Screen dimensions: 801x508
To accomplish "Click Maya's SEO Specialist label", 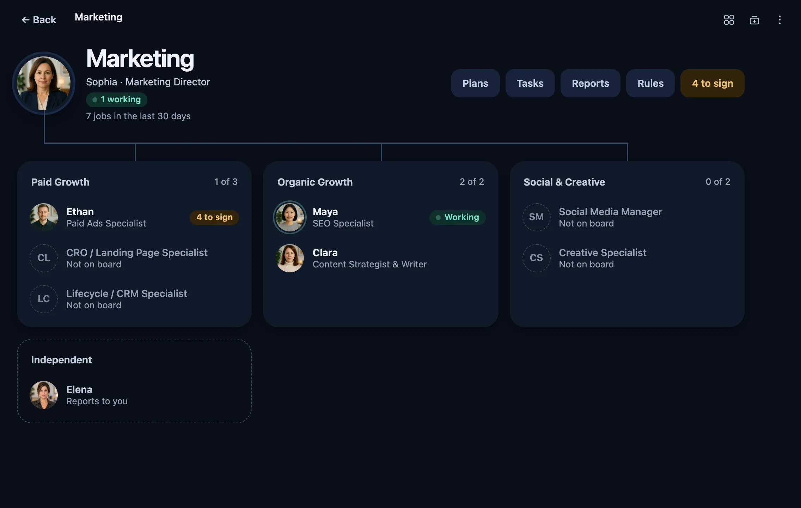I will [x=343, y=223].
